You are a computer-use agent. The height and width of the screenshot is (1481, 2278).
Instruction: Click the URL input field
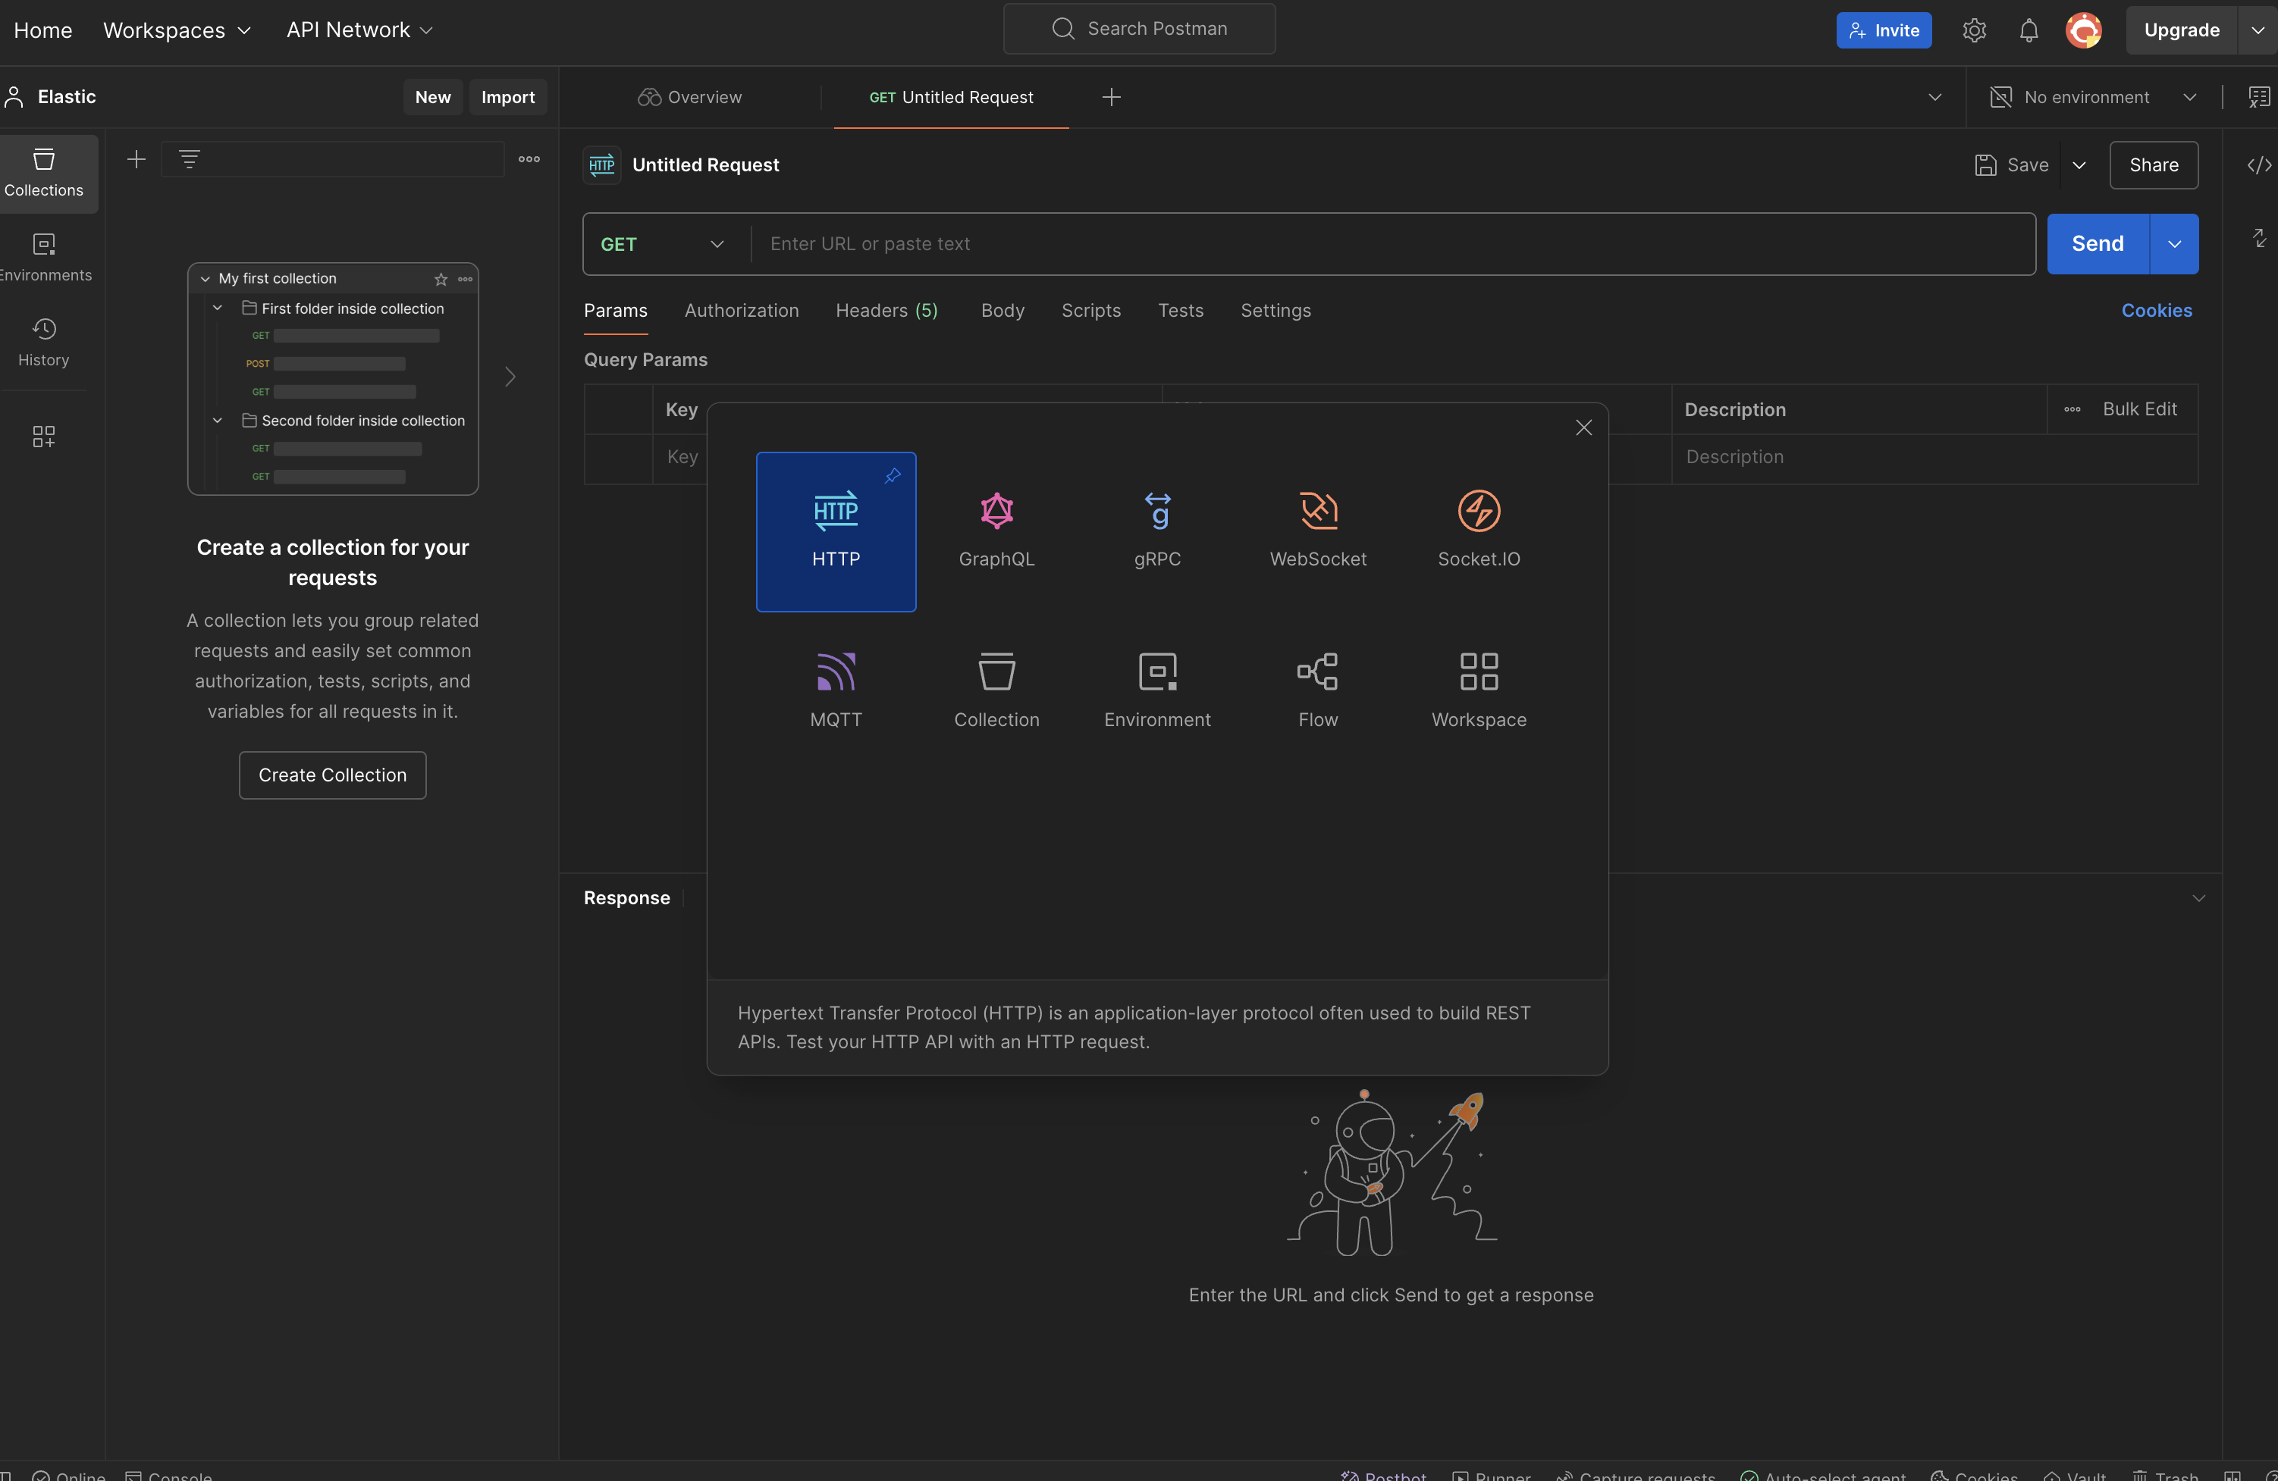click(1388, 244)
